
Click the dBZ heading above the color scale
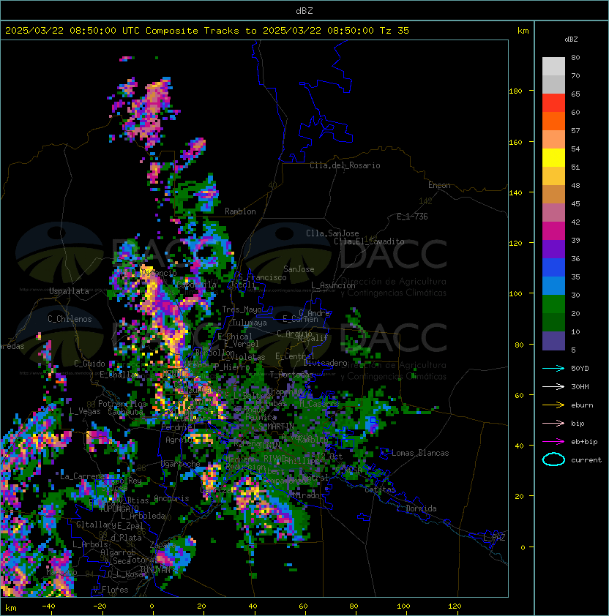[571, 40]
